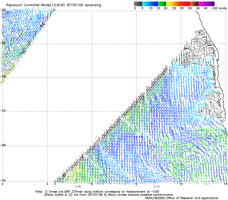This screenshot has width=228, height=200.
Task: Click the legend tick label '40'
Action: pos(198,8)
